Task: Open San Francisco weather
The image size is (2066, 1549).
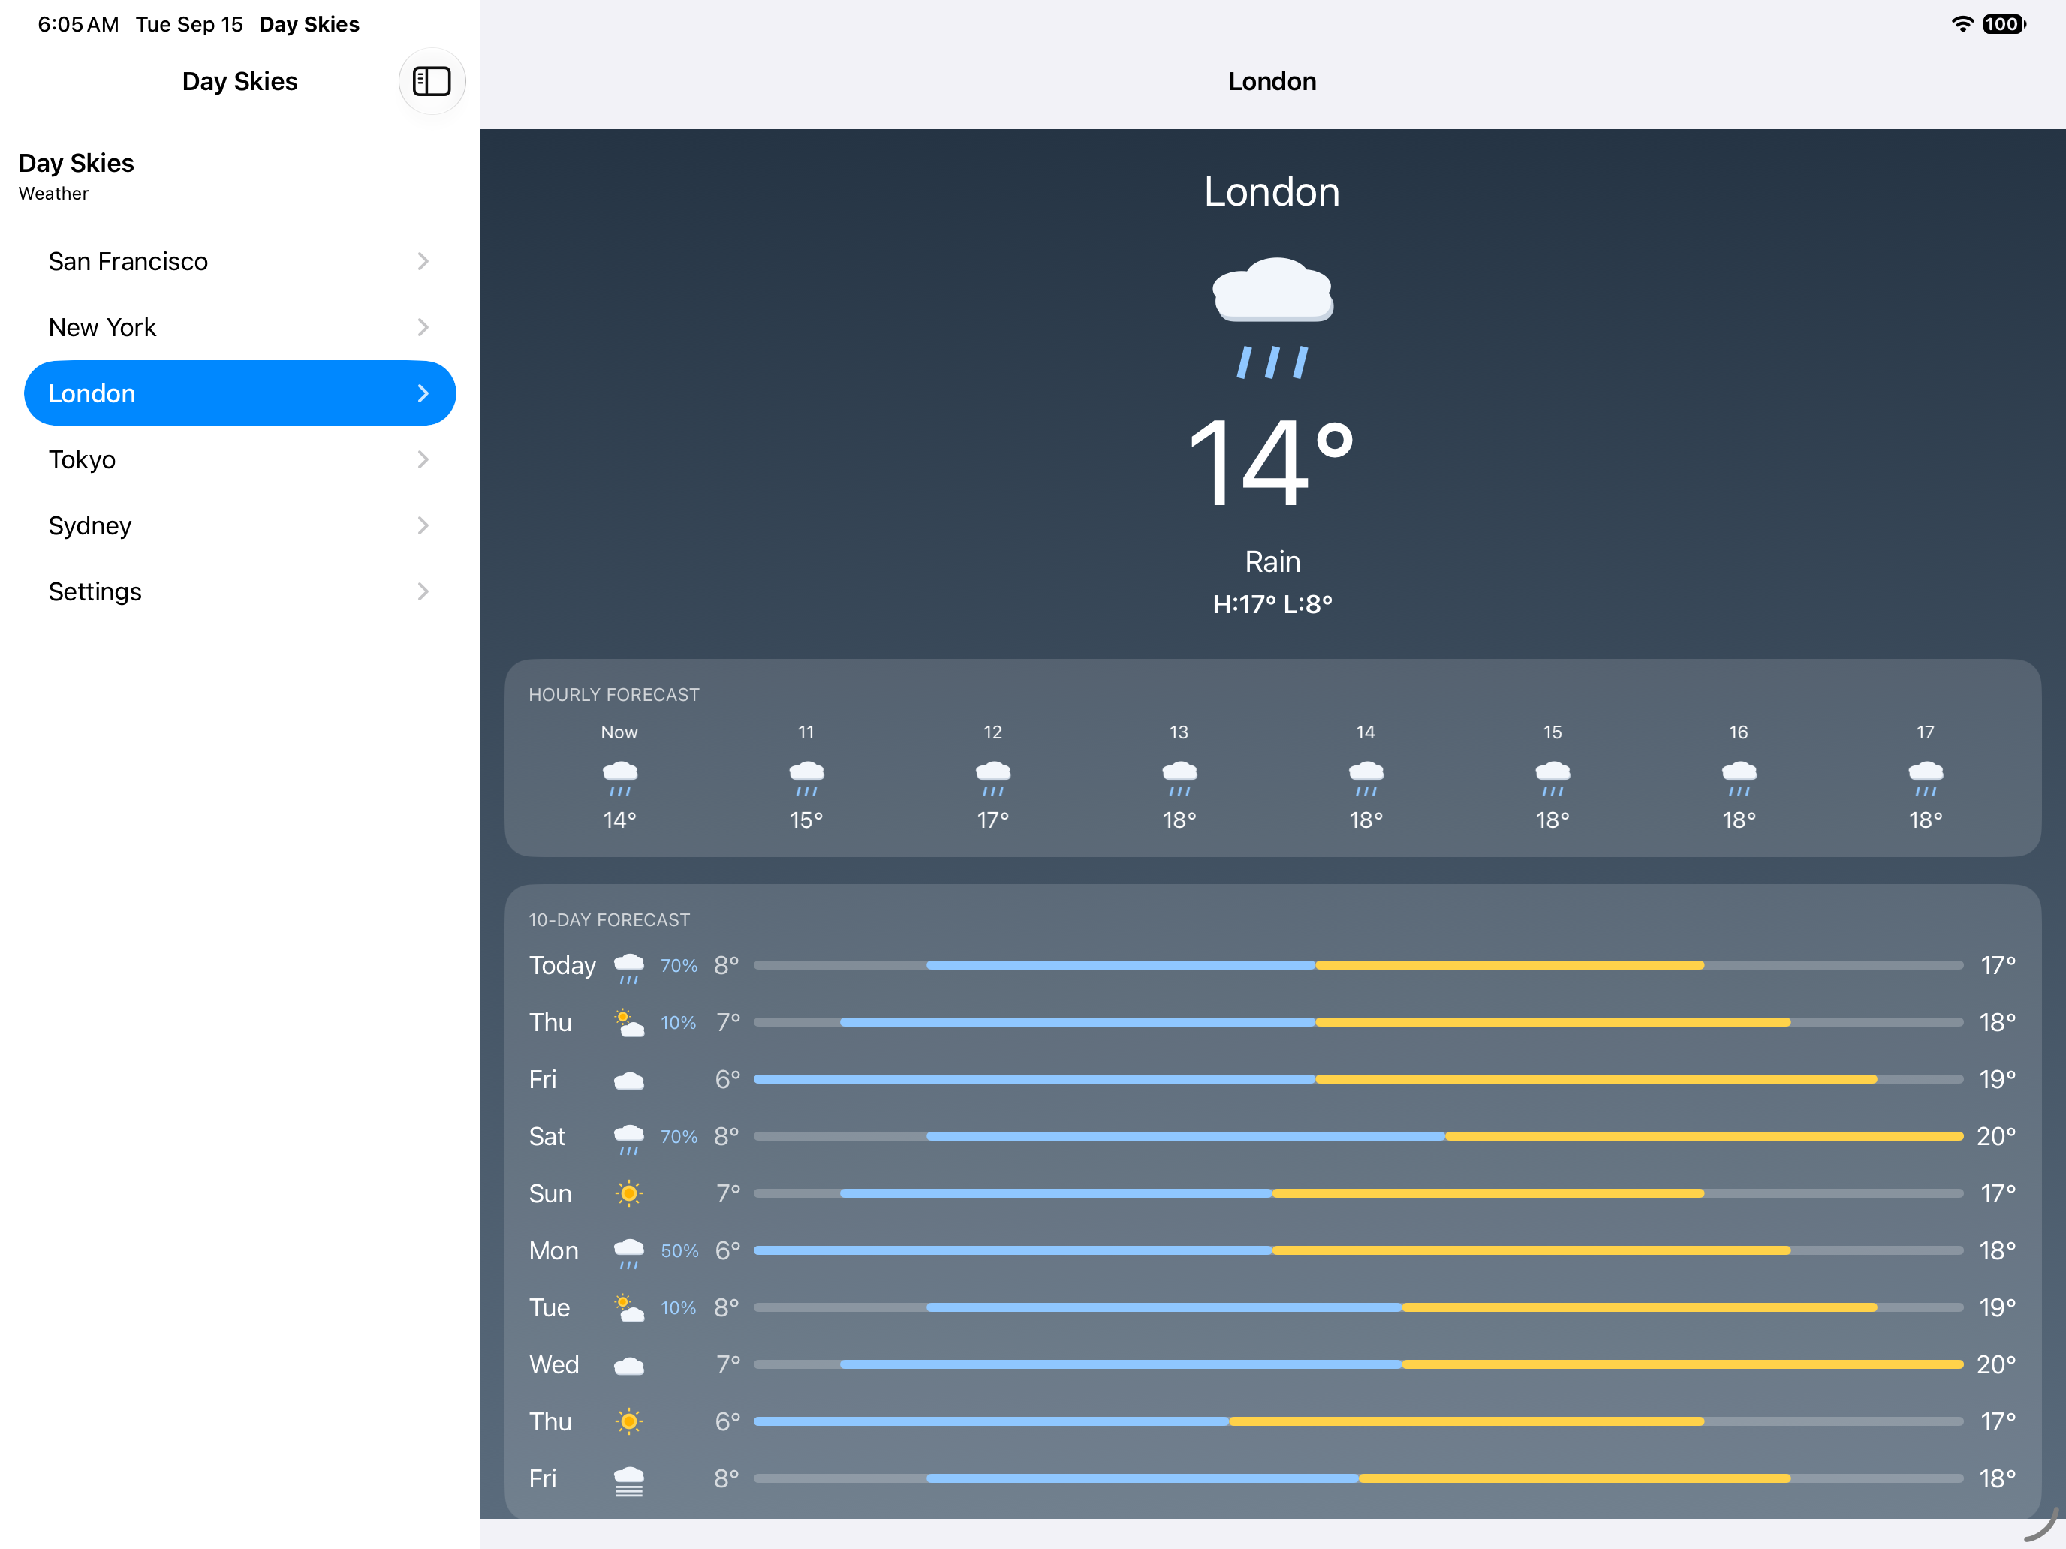Action: tap(240, 260)
